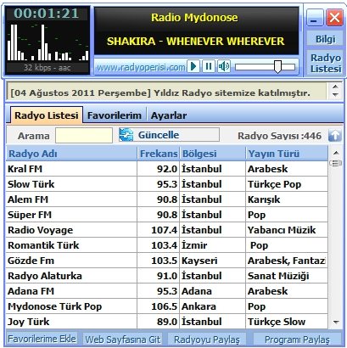This screenshot has height=348, width=347.
Task: Click the Bilgi button
Action: pos(325,39)
